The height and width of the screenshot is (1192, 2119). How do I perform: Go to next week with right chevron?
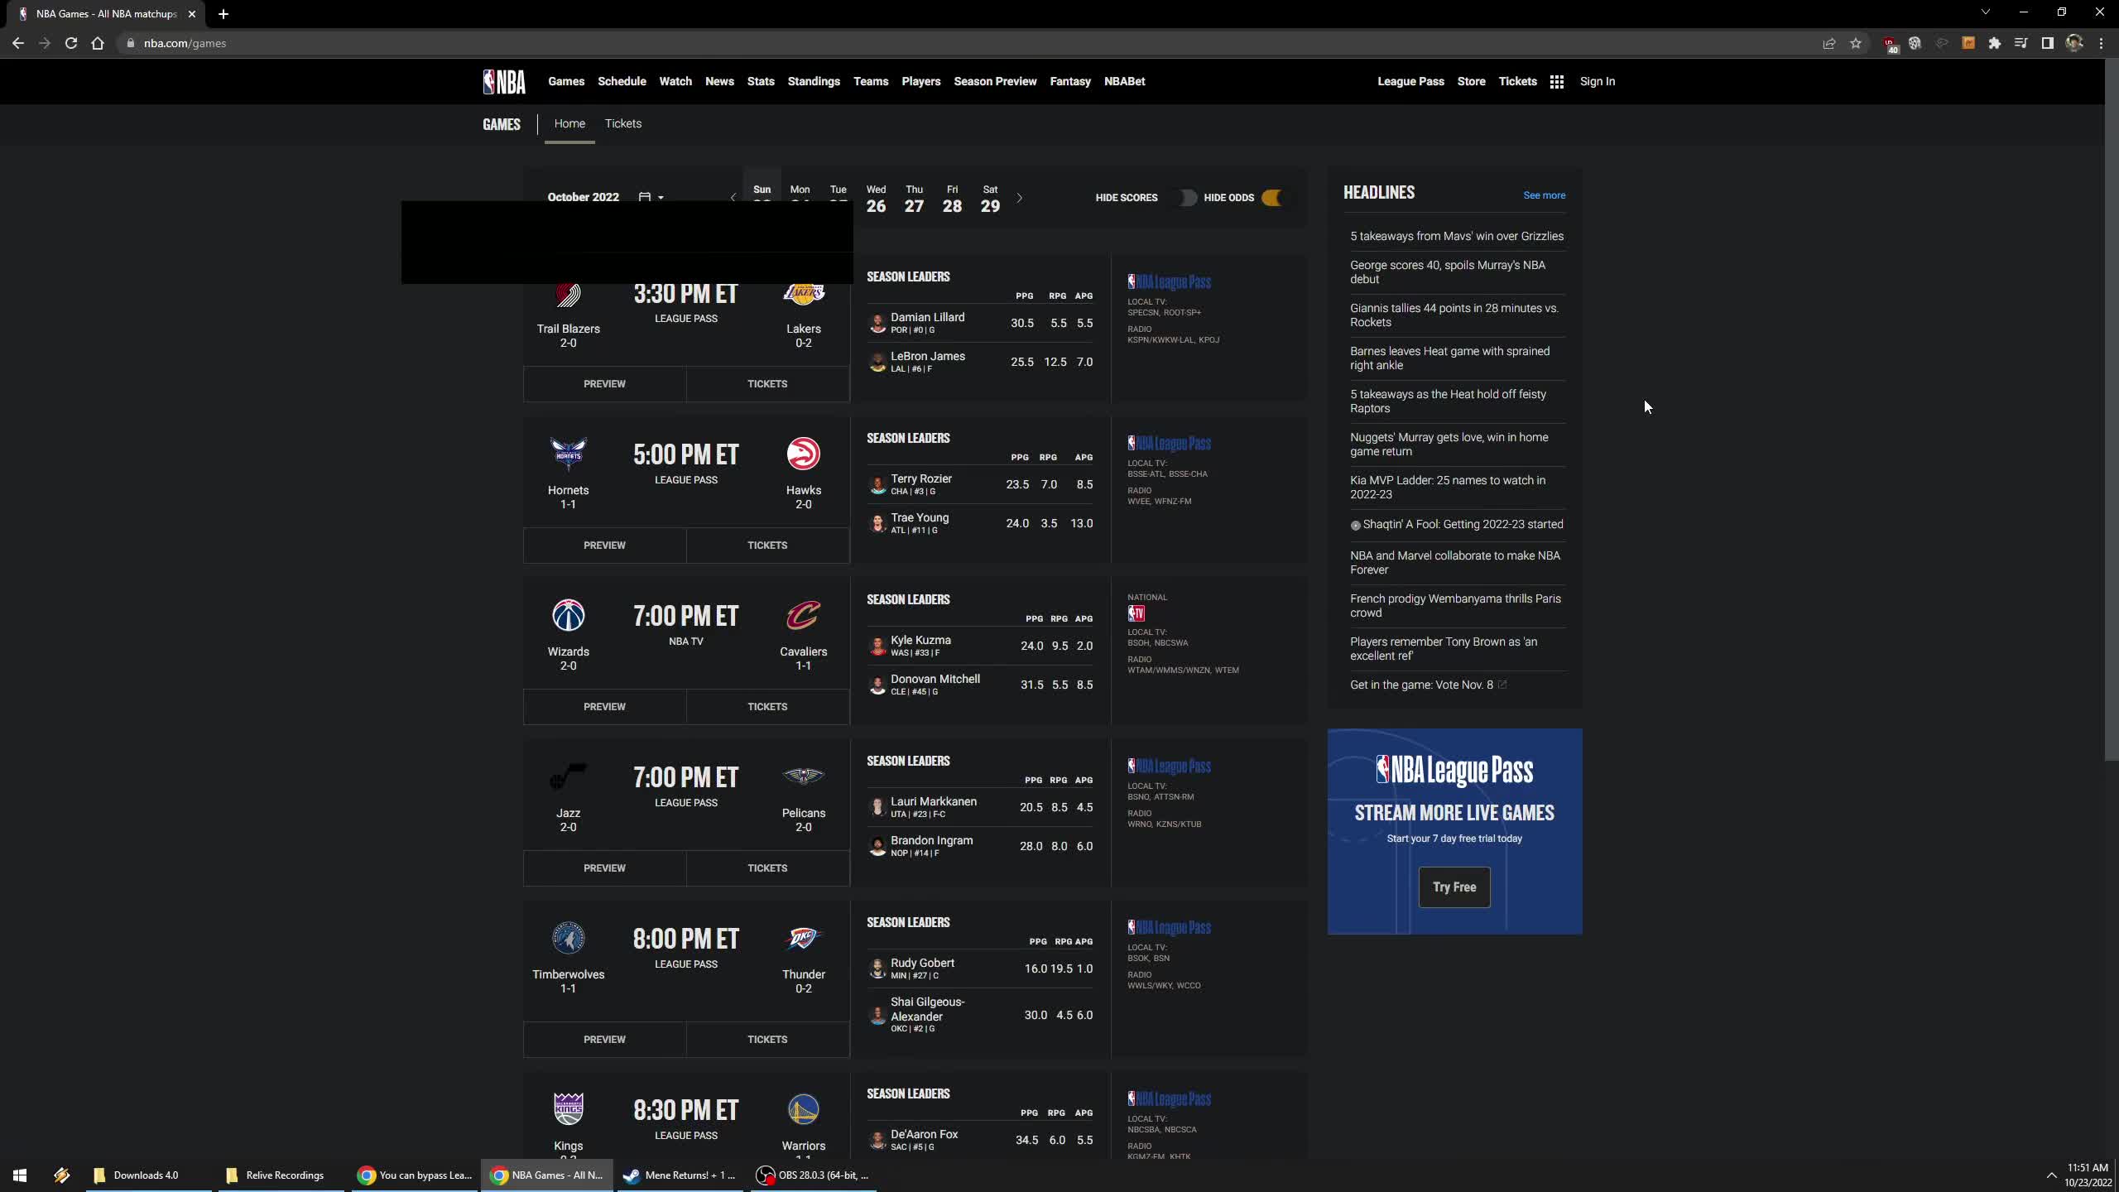click(x=1020, y=198)
